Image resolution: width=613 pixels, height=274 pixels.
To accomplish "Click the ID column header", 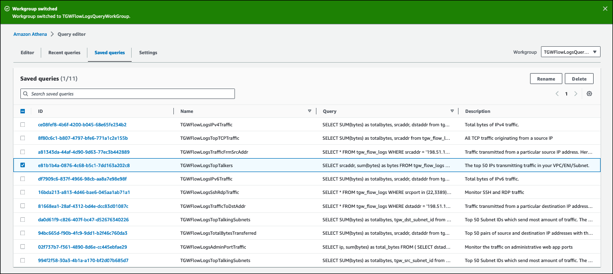I will (40, 111).
